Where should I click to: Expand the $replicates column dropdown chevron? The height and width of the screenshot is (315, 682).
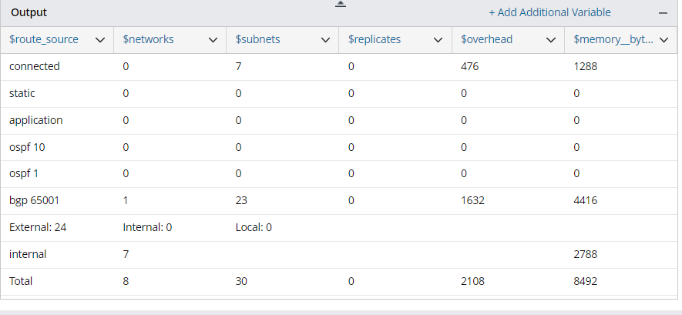coord(438,40)
